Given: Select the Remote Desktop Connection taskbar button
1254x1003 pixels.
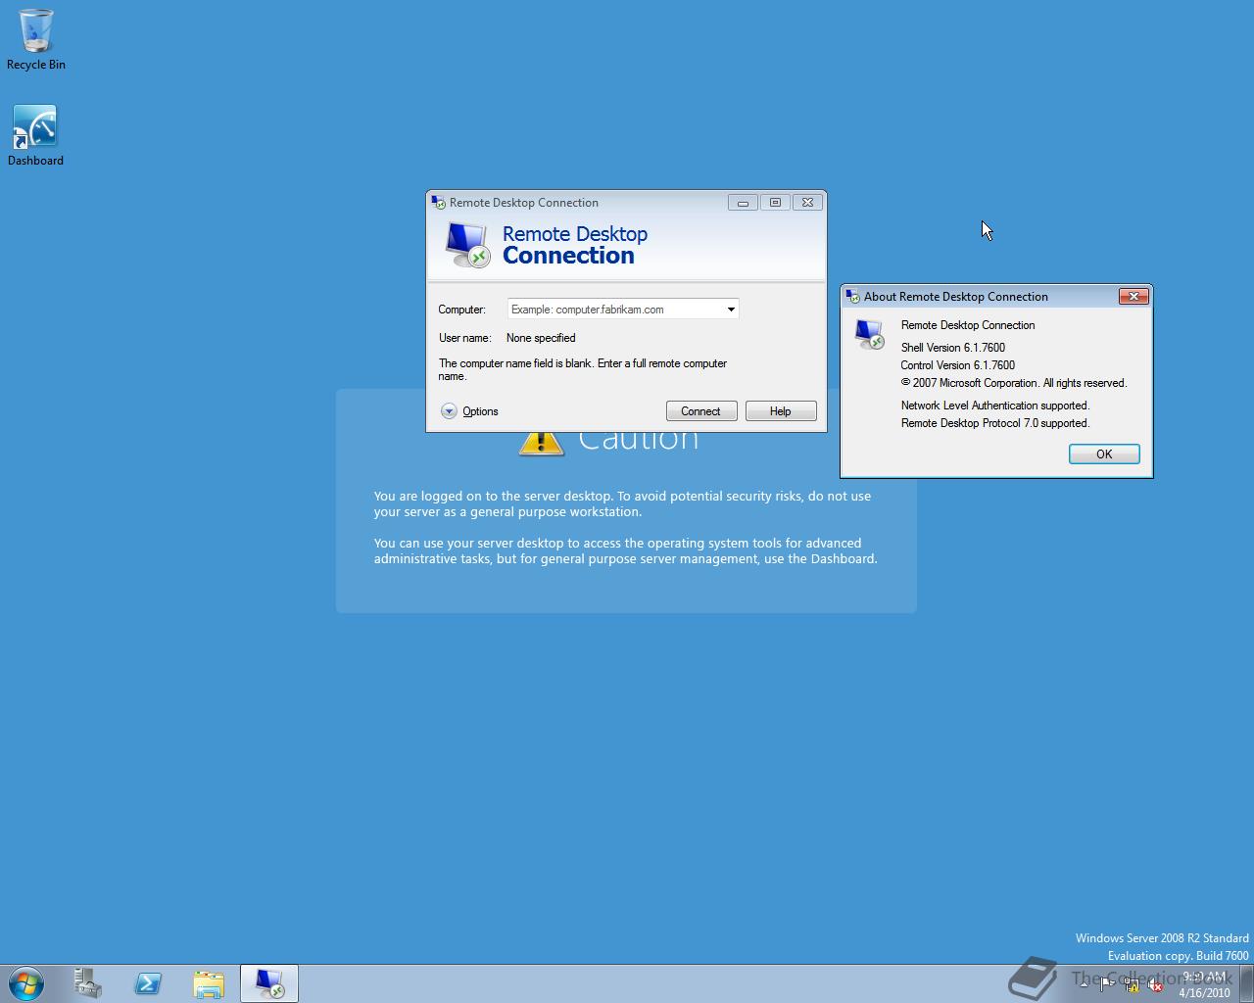Looking at the screenshot, I should coord(269,982).
